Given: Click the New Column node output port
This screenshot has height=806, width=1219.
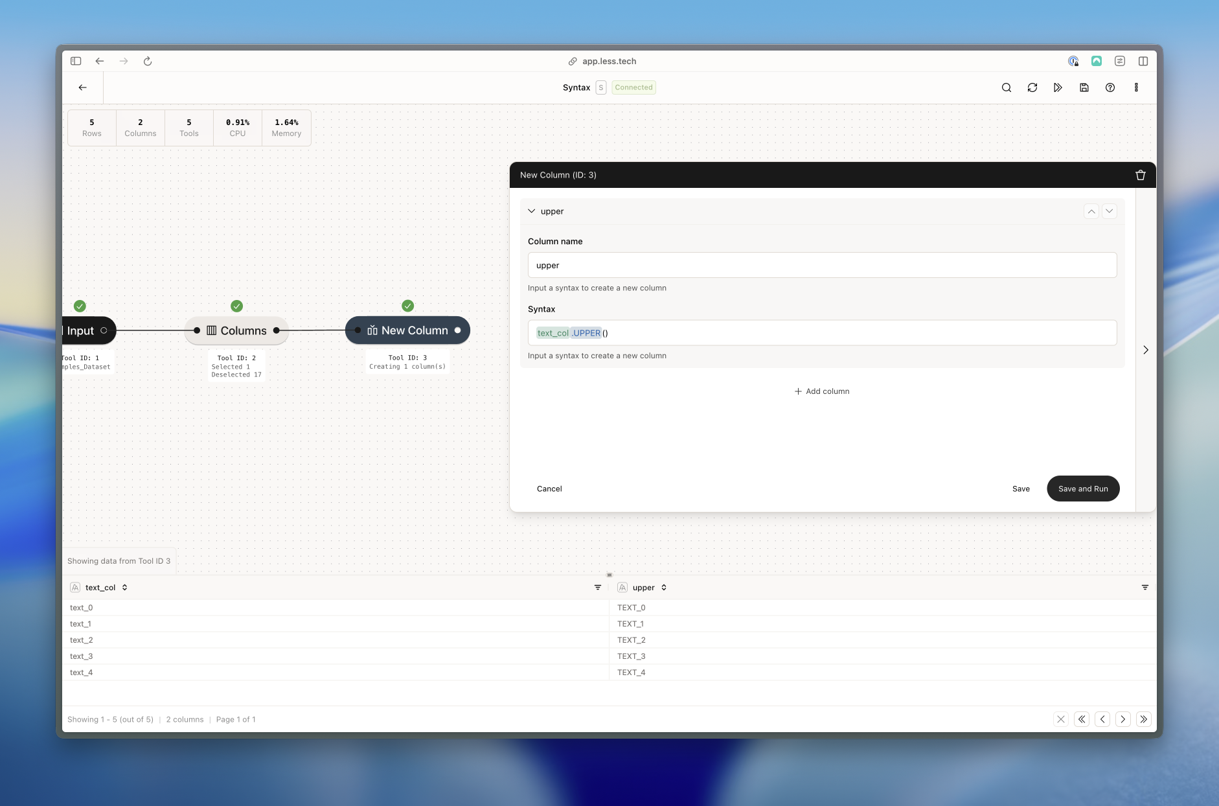Looking at the screenshot, I should click(x=458, y=330).
